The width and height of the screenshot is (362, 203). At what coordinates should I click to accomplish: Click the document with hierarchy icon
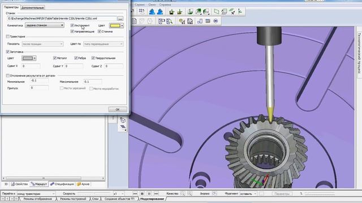[x=190, y=21]
